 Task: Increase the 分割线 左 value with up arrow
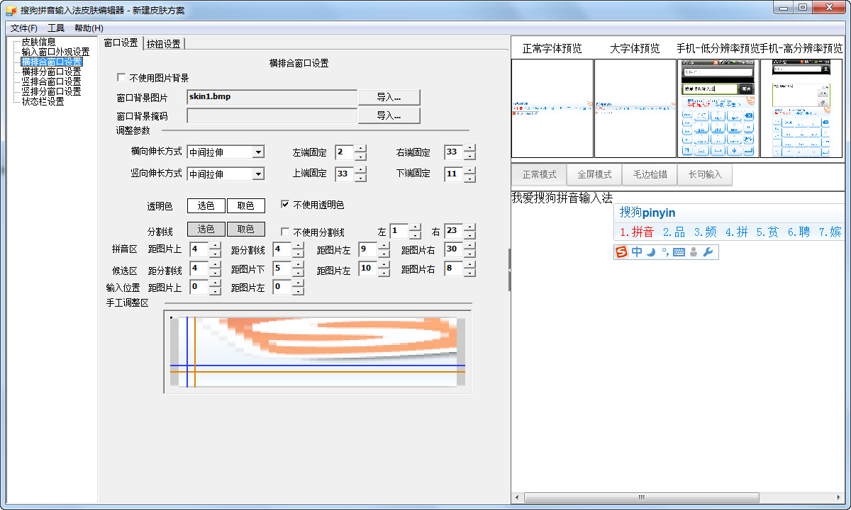tap(415, 227)
